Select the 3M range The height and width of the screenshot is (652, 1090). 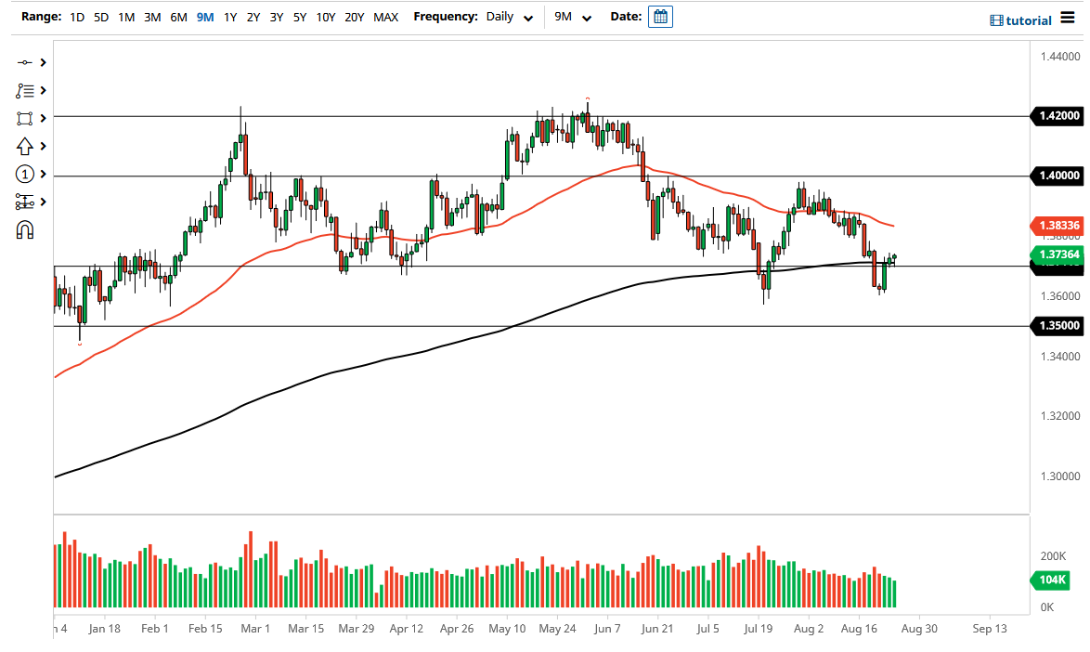click(x=152, y=17)
